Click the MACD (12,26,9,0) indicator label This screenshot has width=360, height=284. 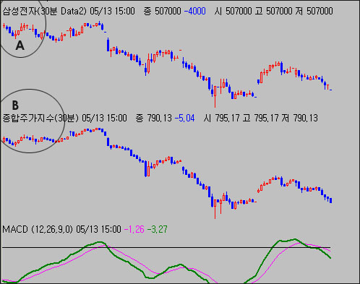tap(38, 229)
